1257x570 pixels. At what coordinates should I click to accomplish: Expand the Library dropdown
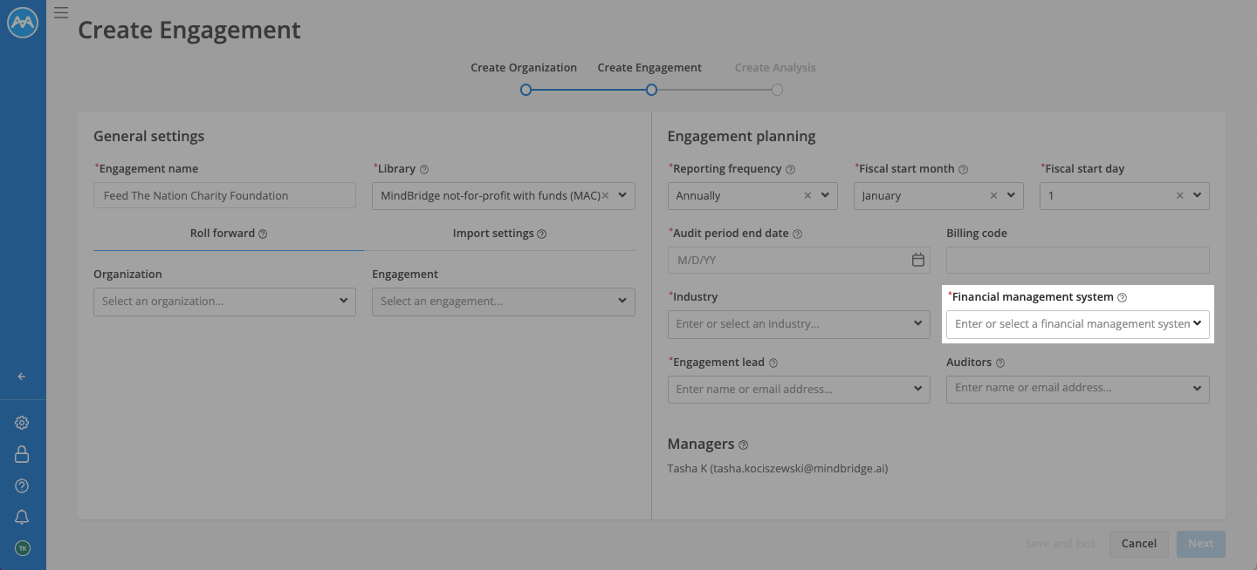point(622,195)
